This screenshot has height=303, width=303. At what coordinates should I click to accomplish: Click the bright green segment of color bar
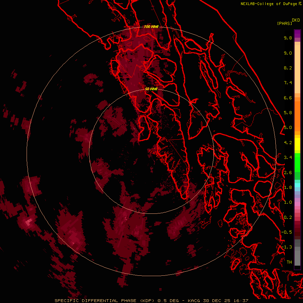click(x=297, y=162)
